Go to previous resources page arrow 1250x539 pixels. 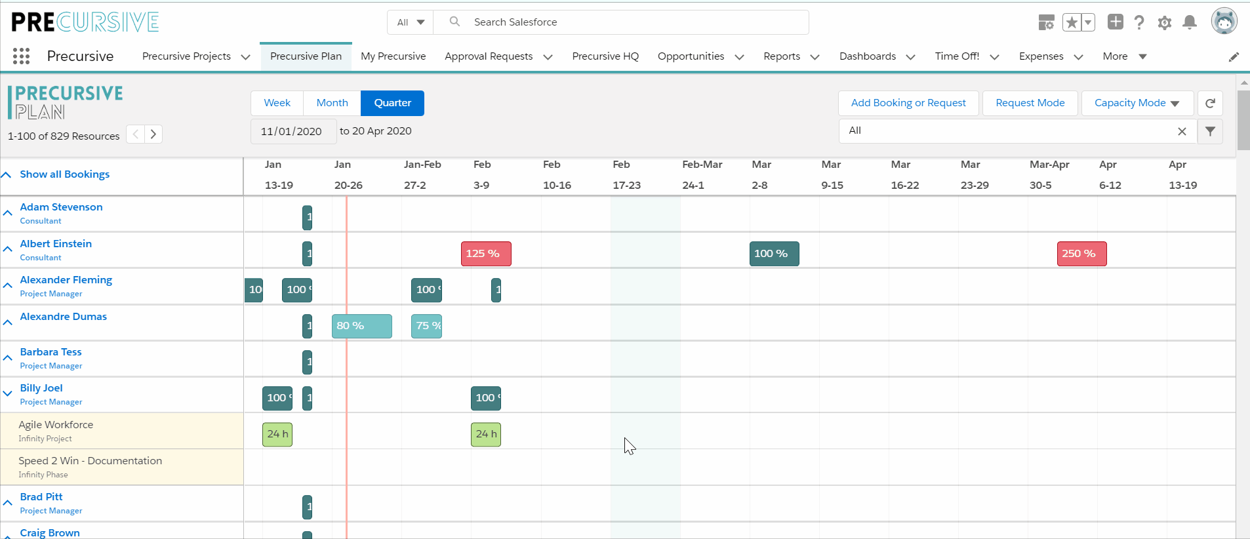[135, 134]
